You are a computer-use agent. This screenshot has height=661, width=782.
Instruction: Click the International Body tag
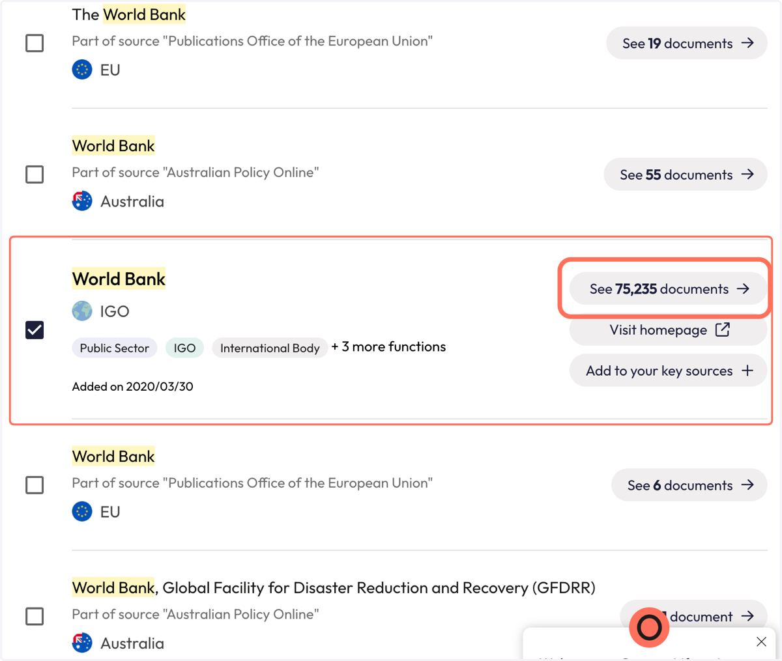[270, 348]
